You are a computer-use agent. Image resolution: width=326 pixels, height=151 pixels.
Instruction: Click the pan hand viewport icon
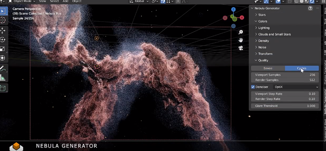[241, 40]
